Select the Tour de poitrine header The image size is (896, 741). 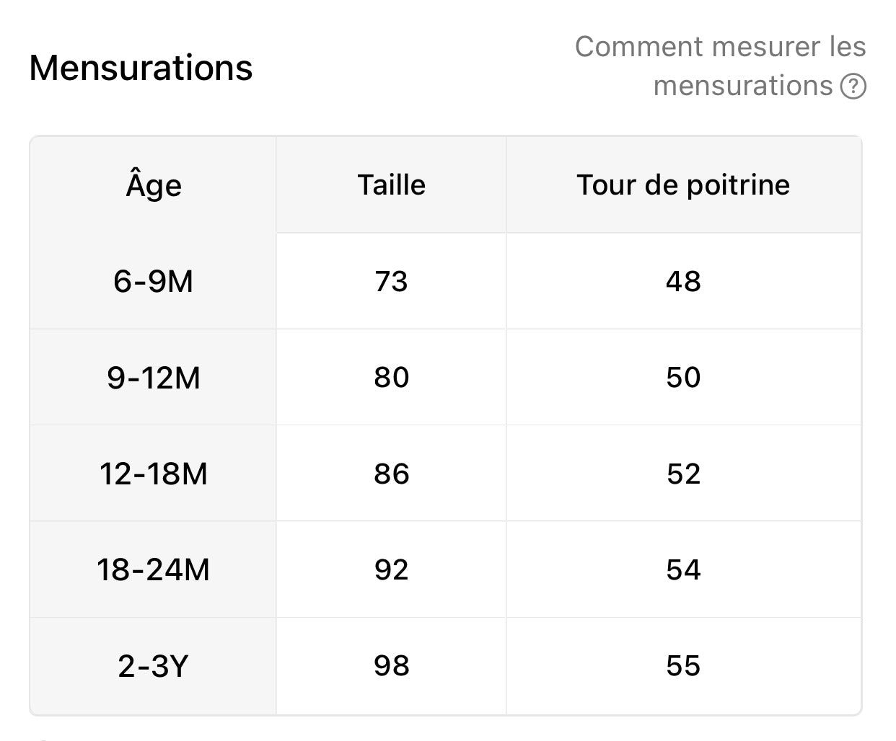(x=683, y=185)
